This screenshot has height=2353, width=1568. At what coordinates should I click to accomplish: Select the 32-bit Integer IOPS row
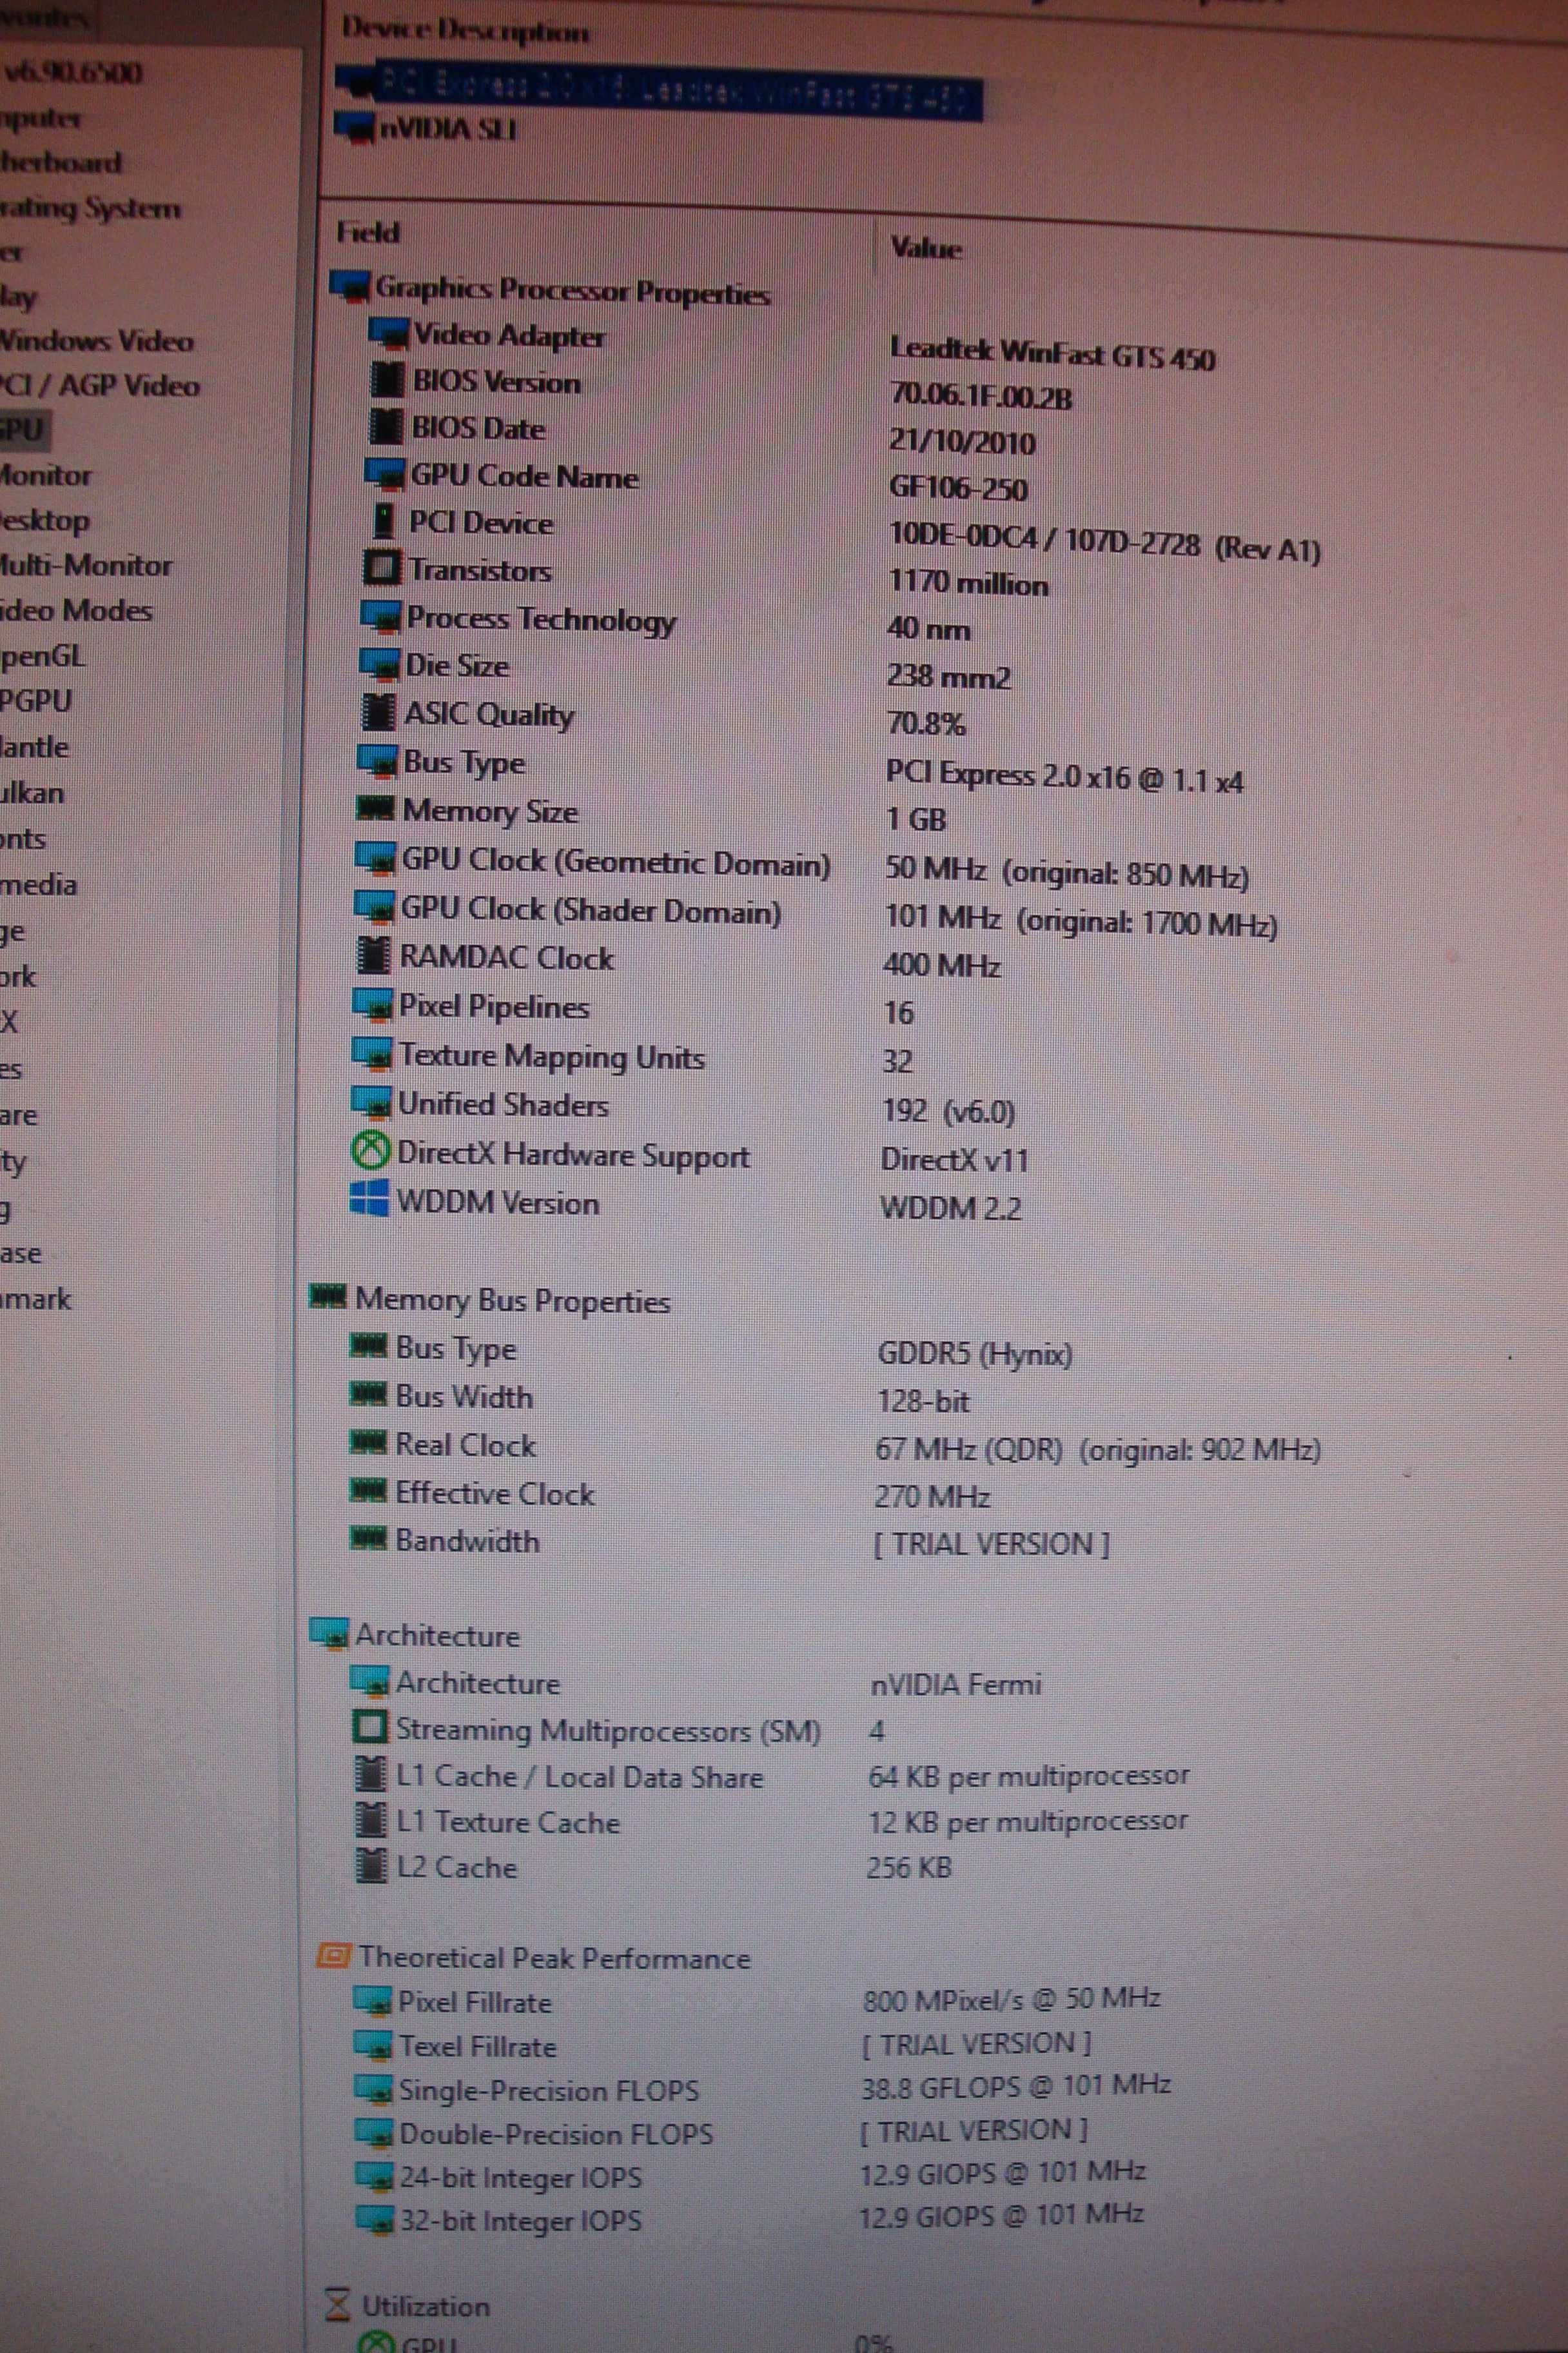750,2218
